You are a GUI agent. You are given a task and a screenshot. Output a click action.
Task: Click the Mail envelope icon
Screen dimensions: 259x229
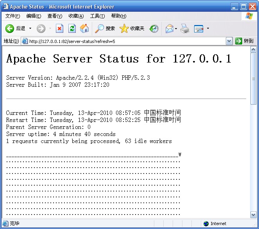coord(170,29)
